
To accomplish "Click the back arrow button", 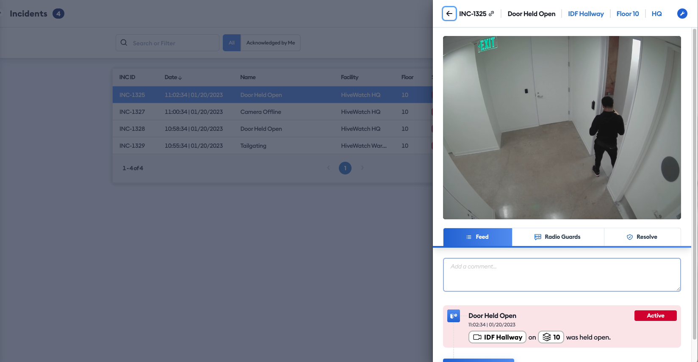I will pos(449,14).
